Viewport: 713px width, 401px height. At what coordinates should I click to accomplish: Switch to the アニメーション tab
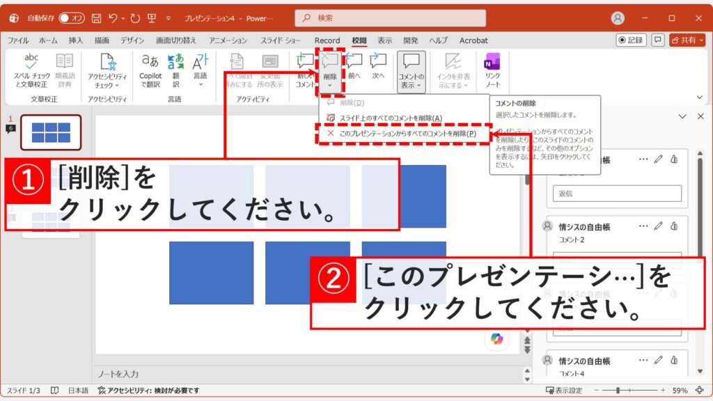(x=228, y=40)
